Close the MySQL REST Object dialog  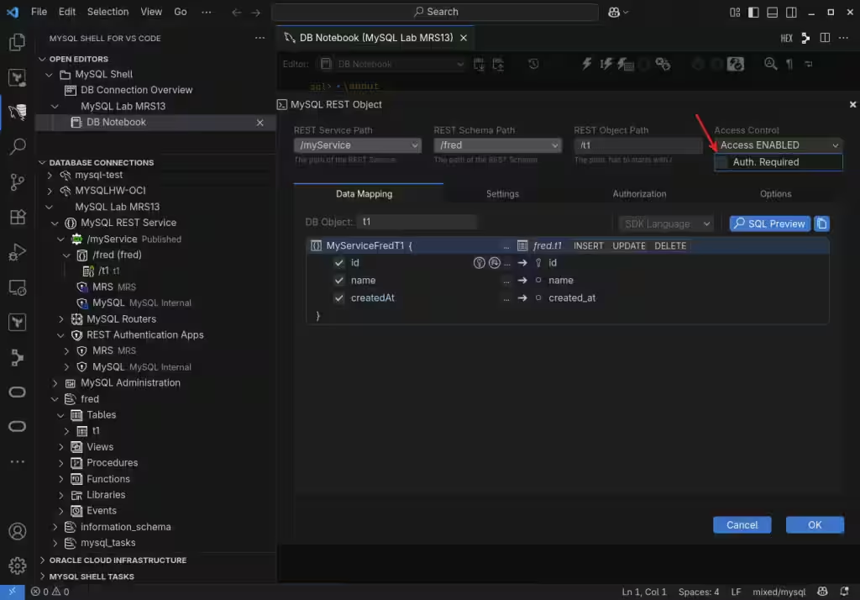tap(852, 104)
